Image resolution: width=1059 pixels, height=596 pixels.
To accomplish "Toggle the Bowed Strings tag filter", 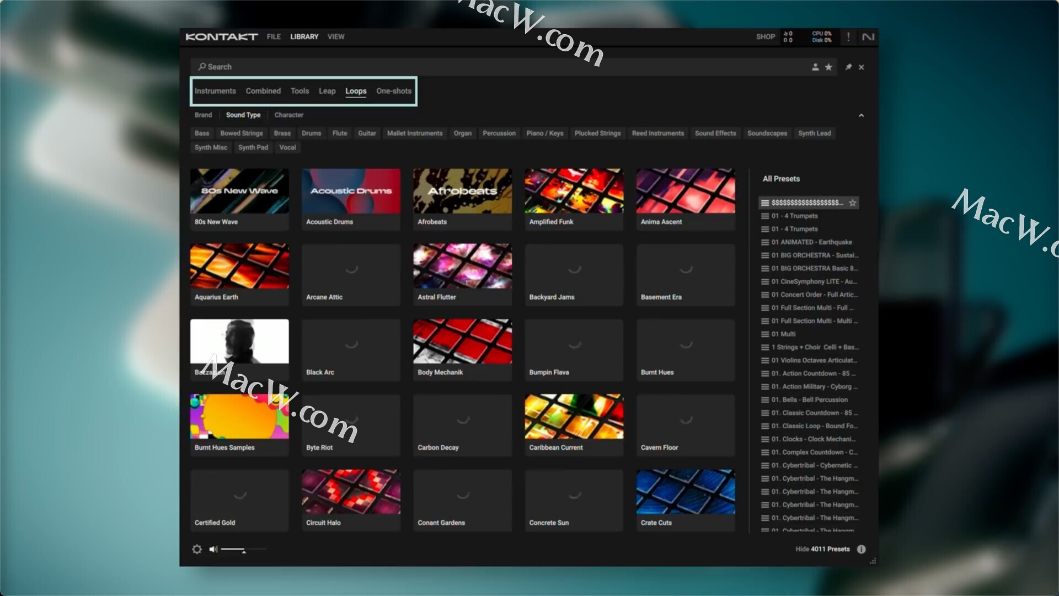I will click(x=242, y=133).
